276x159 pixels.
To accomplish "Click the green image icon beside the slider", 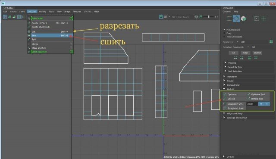I will pyautogui.click(x=201, y=17).
